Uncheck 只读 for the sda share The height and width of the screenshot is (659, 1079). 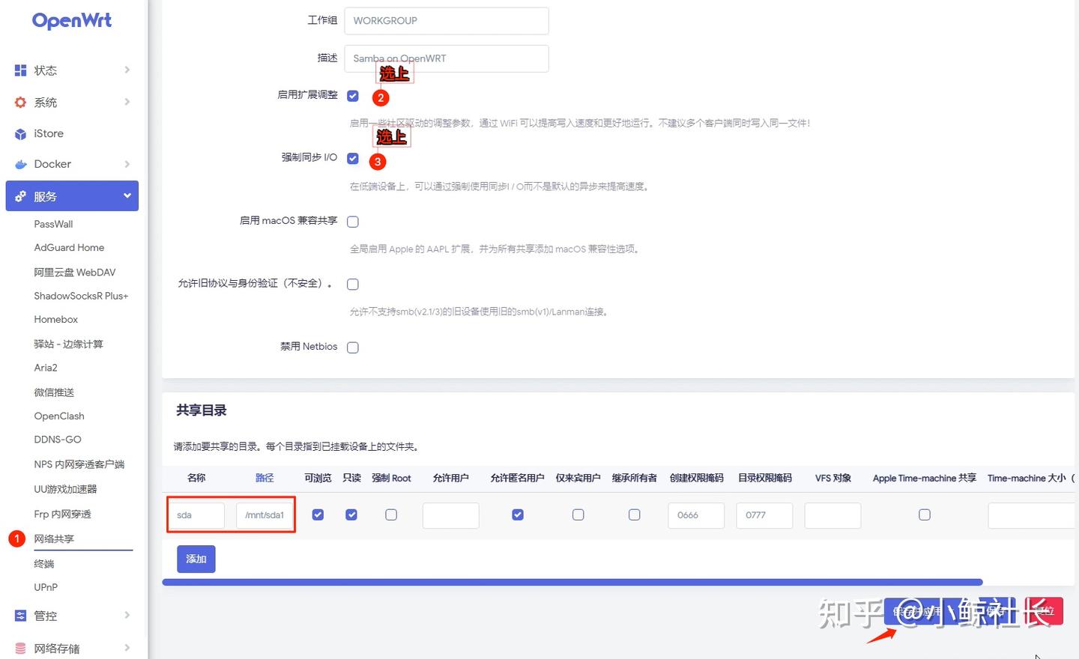point(351,514)
